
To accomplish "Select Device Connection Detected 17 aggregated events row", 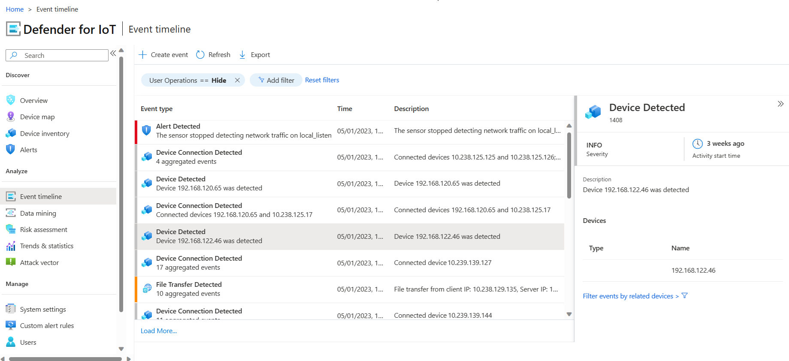I will pyautogui.click(x=350, y=263).
